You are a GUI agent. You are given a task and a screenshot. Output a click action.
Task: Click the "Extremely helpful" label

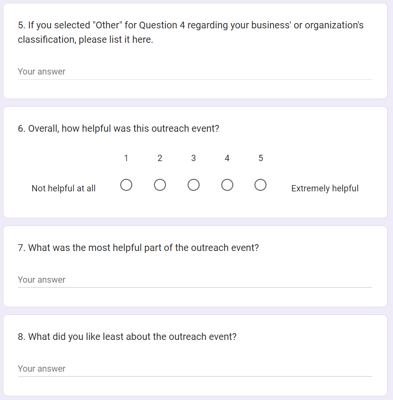point(325,188)
